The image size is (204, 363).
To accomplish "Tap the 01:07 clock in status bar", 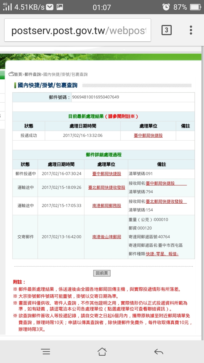I will pyautogui.click(x=102, y=7).
